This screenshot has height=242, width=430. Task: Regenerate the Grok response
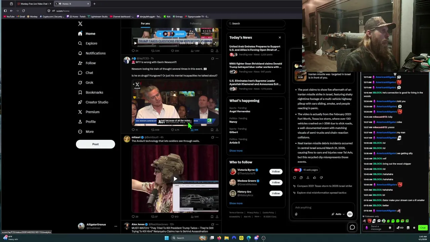click(294, 178)
